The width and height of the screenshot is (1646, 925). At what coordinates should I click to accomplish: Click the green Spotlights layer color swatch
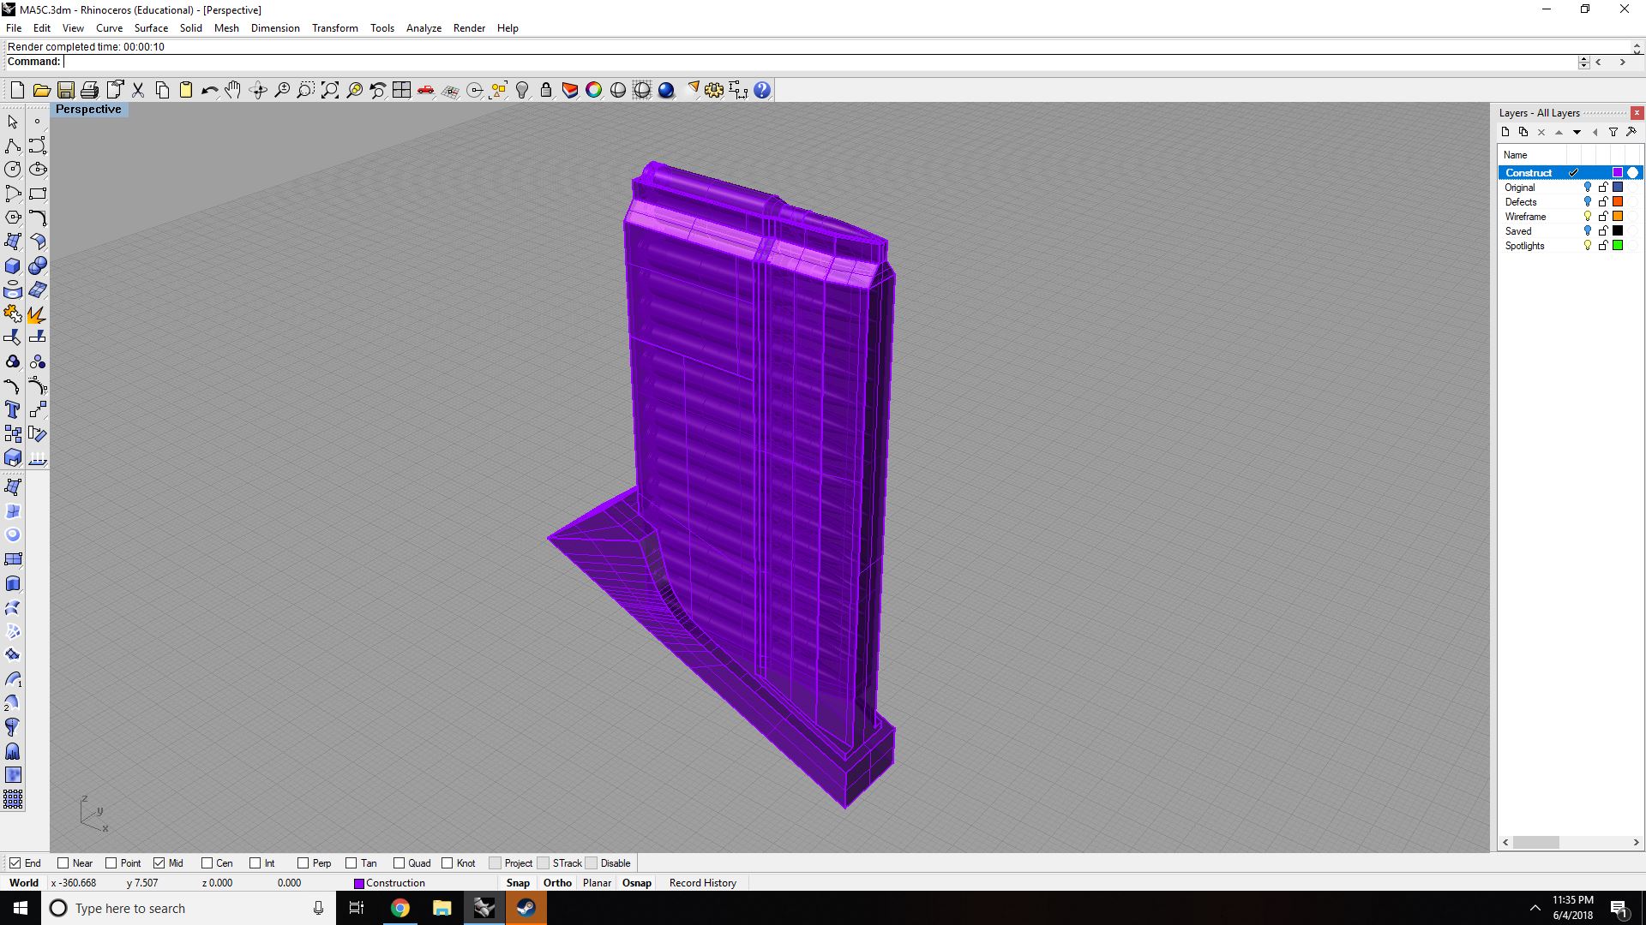click(1618, 246)
